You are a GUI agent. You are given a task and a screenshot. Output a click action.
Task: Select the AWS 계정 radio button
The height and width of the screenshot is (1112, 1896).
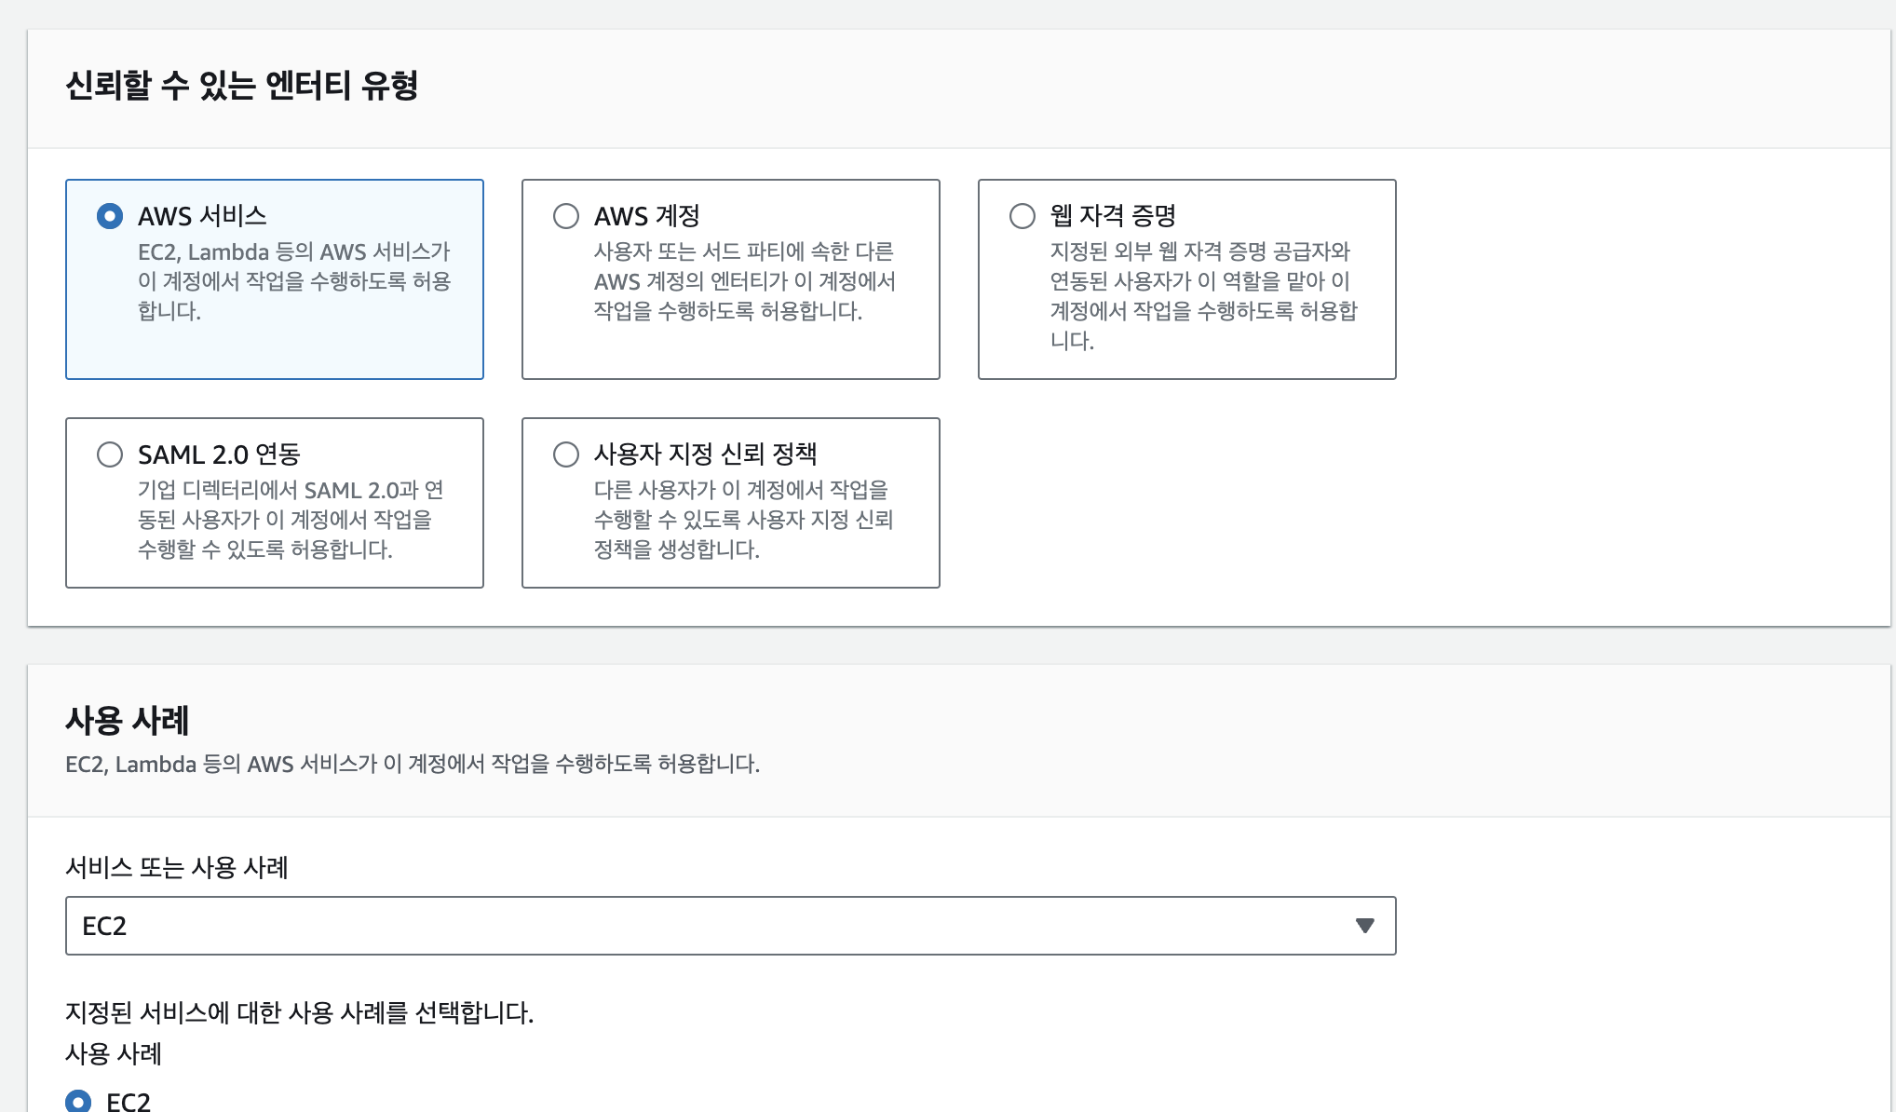click(566, 216)
